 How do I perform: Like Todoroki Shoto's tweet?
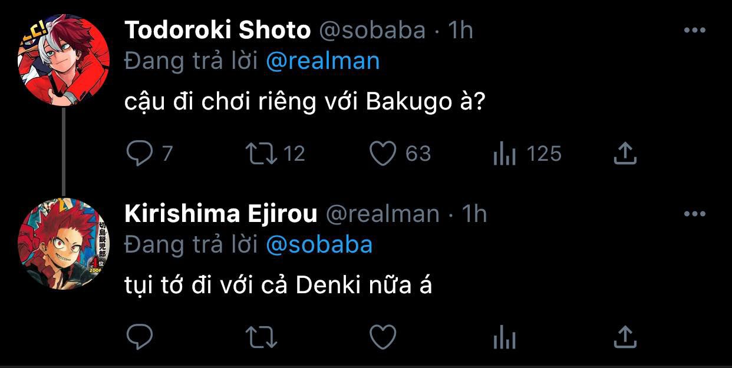(x=383, y=154)
